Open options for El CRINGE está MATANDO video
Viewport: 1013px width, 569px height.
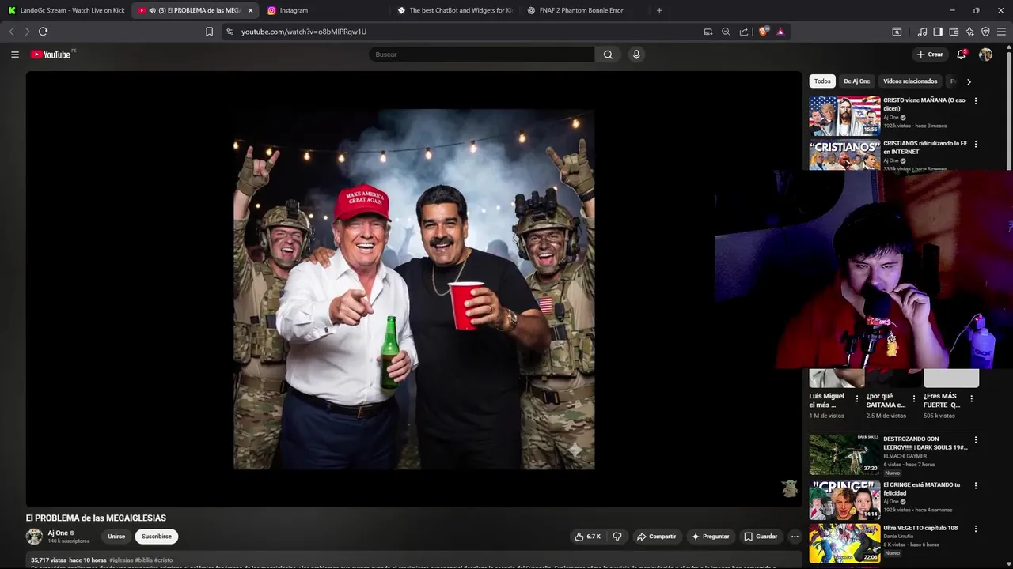[975, 485]
